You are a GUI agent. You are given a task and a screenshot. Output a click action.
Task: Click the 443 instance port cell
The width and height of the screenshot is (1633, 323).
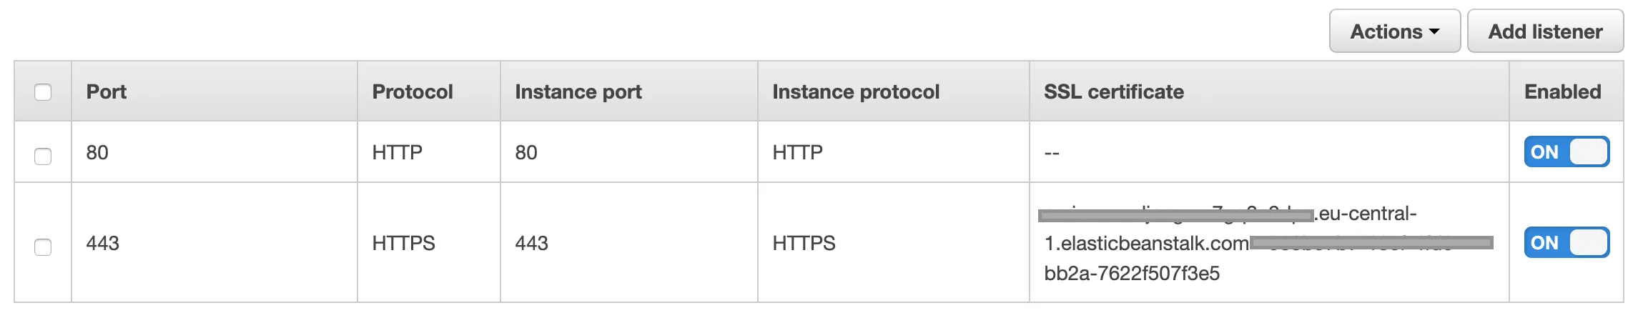pyautogui.click(x=531, y=244)
